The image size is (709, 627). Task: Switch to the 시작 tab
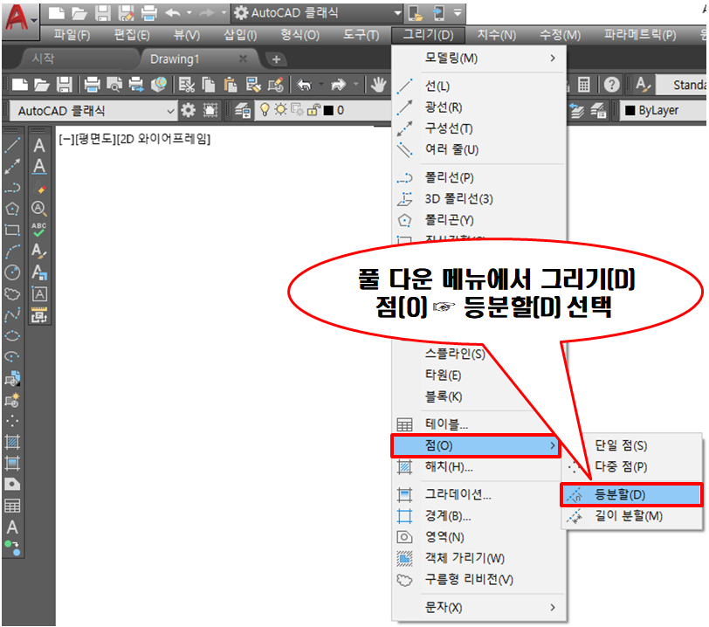[44, 59]
